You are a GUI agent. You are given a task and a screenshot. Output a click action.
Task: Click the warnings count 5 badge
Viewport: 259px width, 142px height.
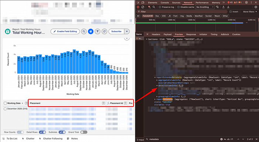[236, 3]
